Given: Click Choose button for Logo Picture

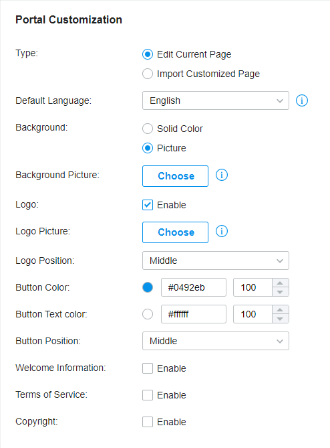Looking at the screenshot, I should point(175,232).
